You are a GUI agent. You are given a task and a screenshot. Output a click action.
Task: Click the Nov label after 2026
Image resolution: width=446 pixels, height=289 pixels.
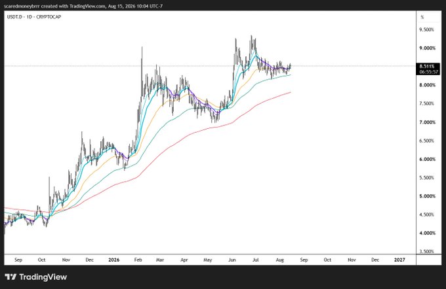pyautogui.click(x=352, y=260)
